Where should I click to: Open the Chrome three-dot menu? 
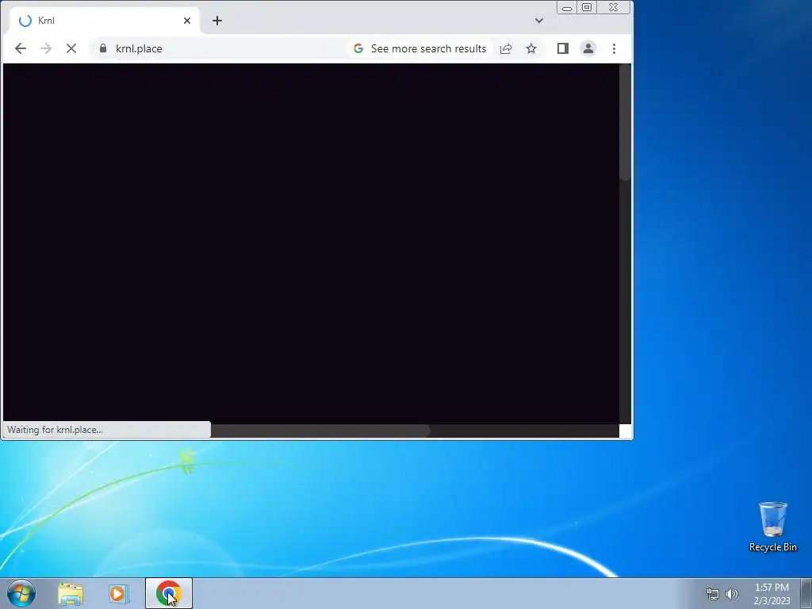(x=615, y=48)
